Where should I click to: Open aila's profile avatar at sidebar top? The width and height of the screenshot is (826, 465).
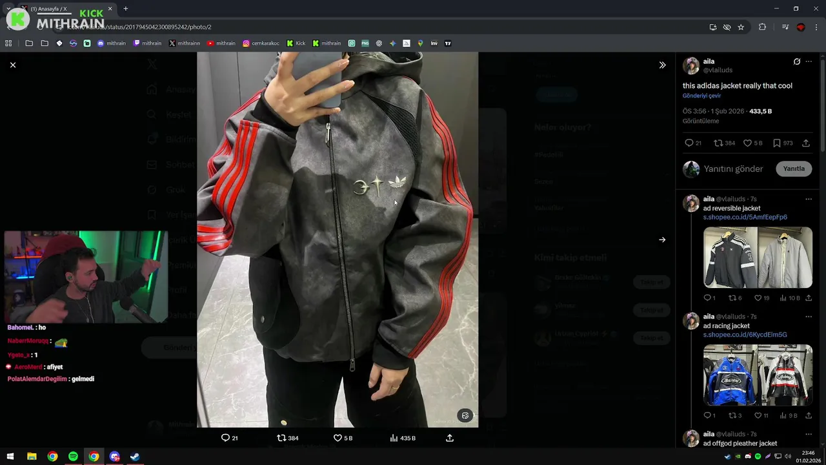[x=691, y=65]
